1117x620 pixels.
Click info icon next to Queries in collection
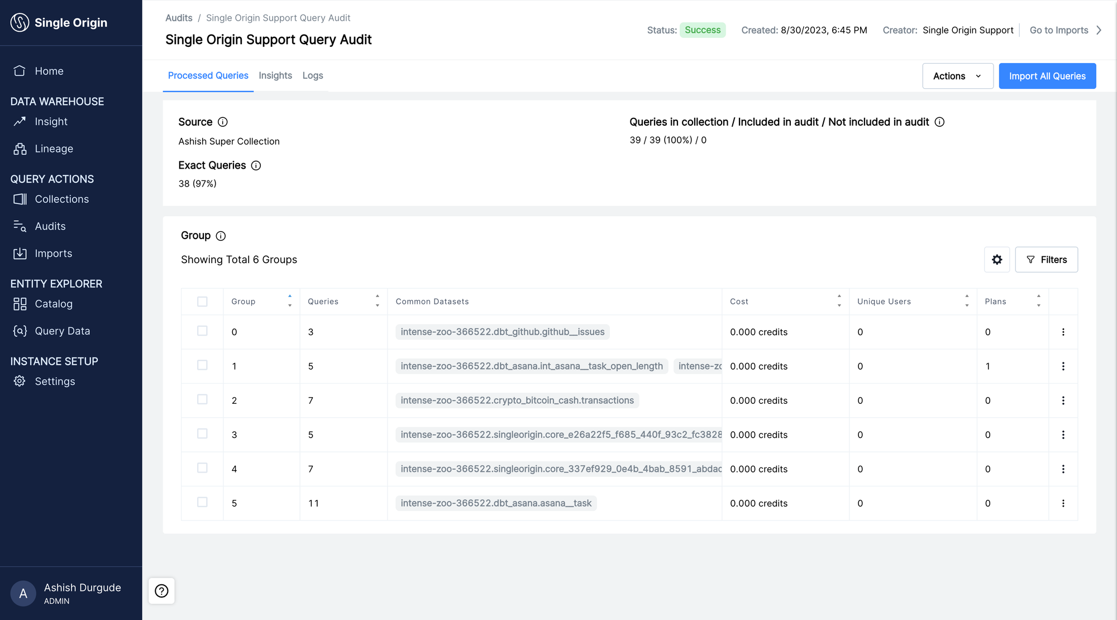pos(939,122)
